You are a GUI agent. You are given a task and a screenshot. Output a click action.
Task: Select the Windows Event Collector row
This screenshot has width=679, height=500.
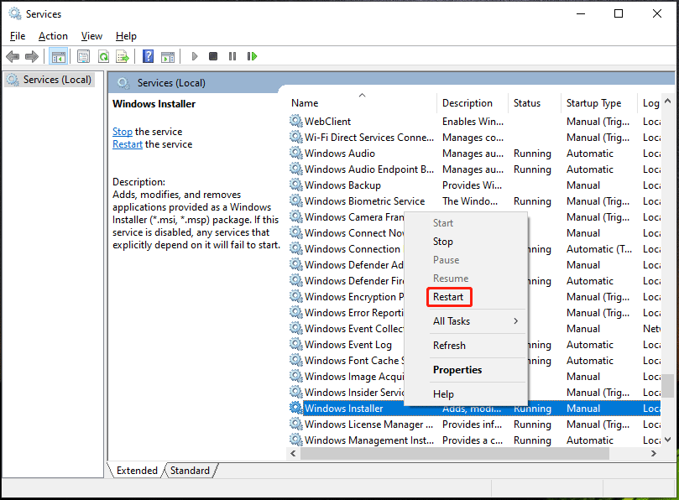(347, 329)
